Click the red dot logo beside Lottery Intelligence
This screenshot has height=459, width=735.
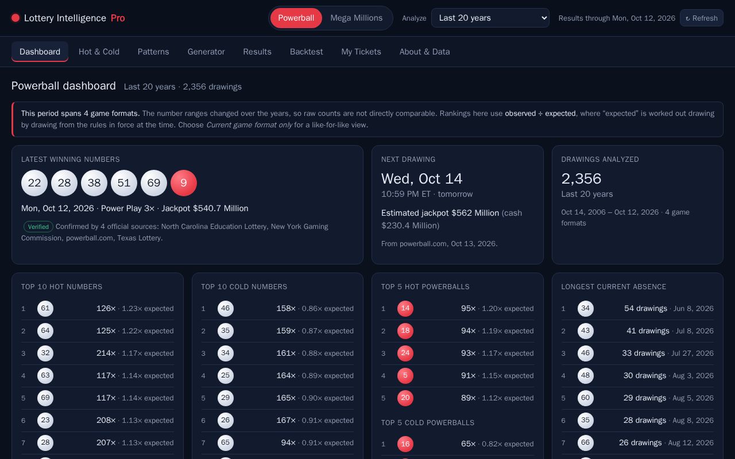coord(16,18)
